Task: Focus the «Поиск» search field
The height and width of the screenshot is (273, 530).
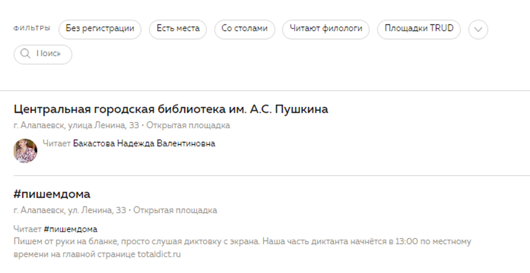Action: pyautogui.click(x=48, y=54)
